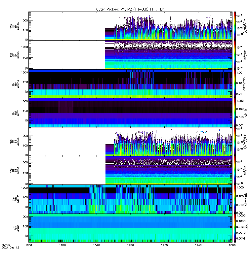Click the color bar beside thc fbk edc12 panel

(x=235, y=199)
